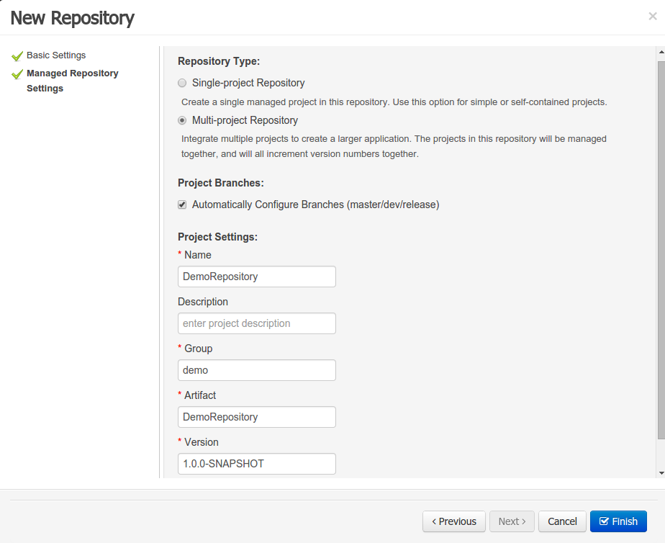Image resolution: width=665 pixels, height=543 pixels.
Task: Go back with the Previous button
Action: click(453, 521)
